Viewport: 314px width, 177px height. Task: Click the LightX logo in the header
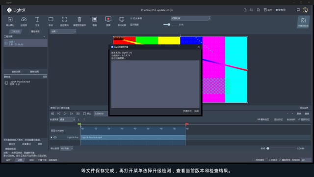point(16,10)
